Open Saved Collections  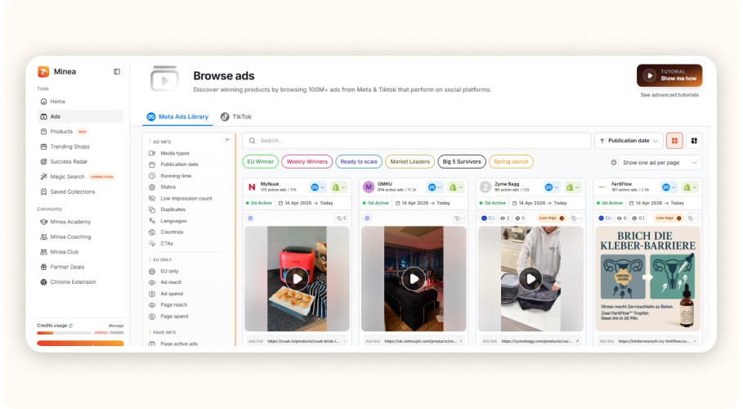click(x=79, y=191)
